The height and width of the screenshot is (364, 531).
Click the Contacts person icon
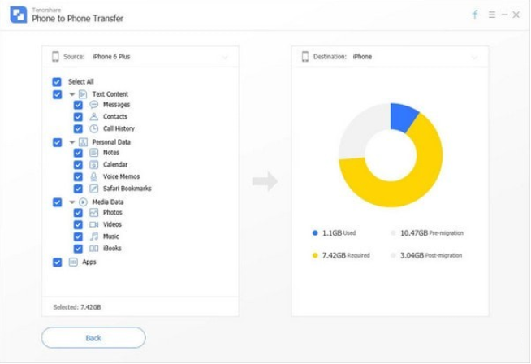(x=94, y=116)
